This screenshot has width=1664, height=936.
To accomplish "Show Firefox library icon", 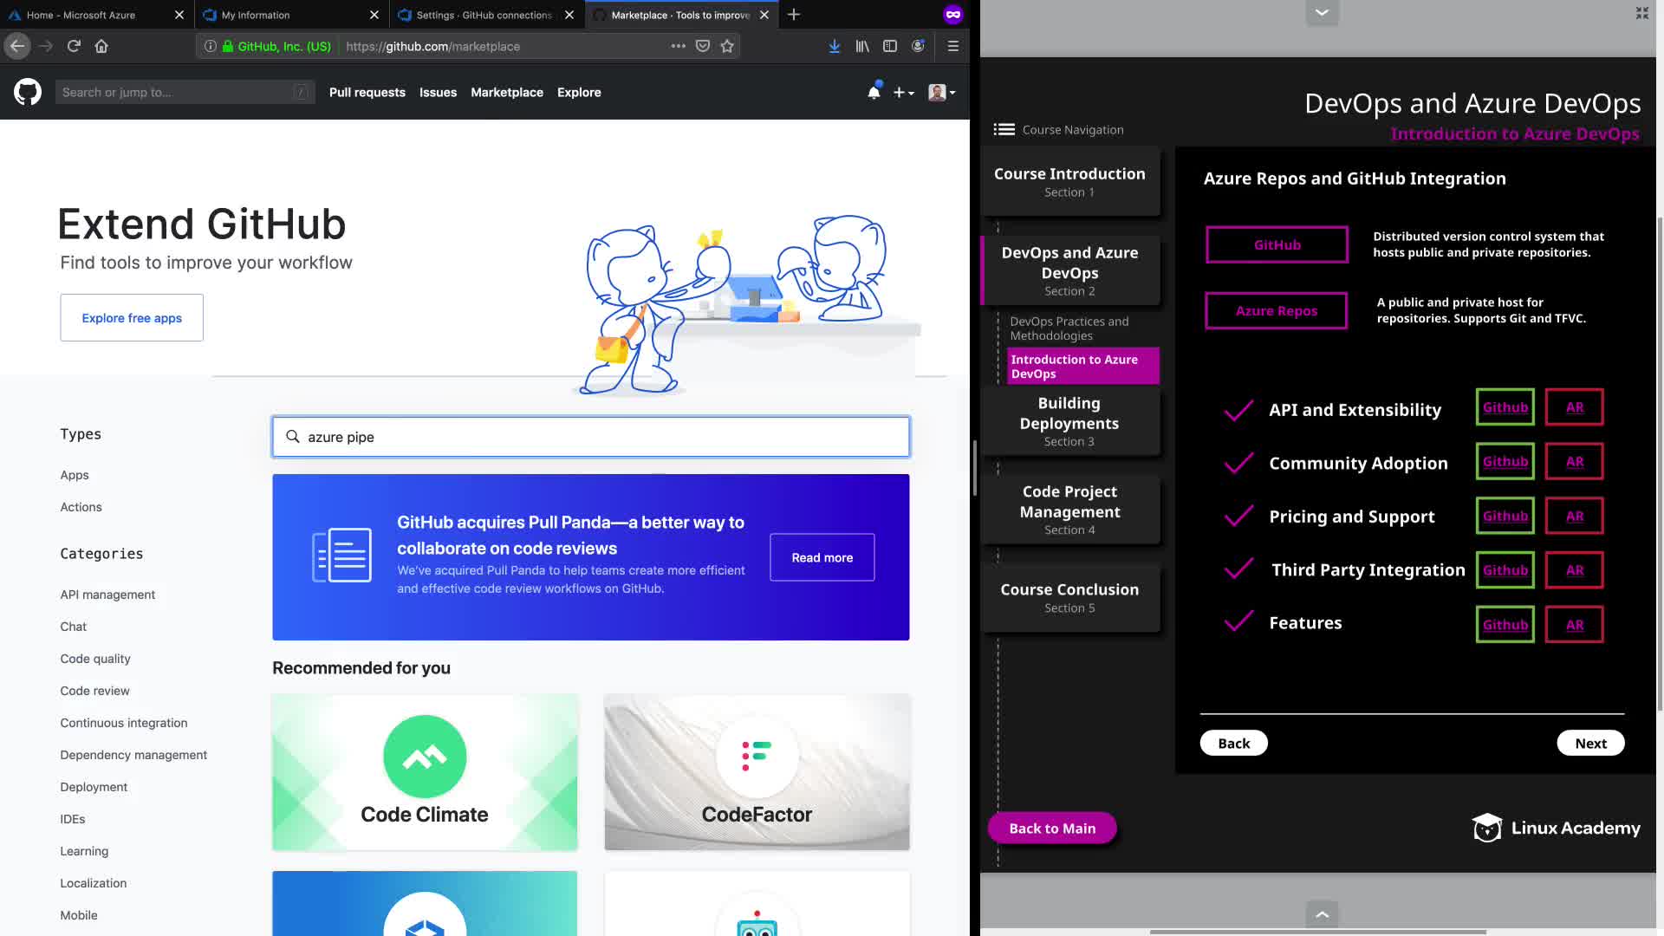I will click(x=861, y=46).
